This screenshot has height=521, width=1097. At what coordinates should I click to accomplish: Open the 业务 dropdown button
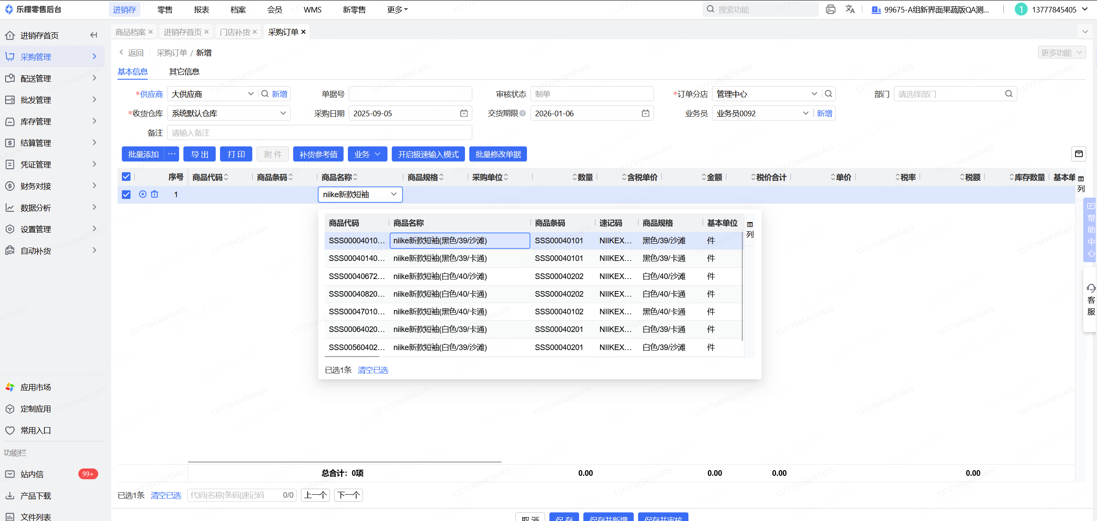[x=367, y=154]
